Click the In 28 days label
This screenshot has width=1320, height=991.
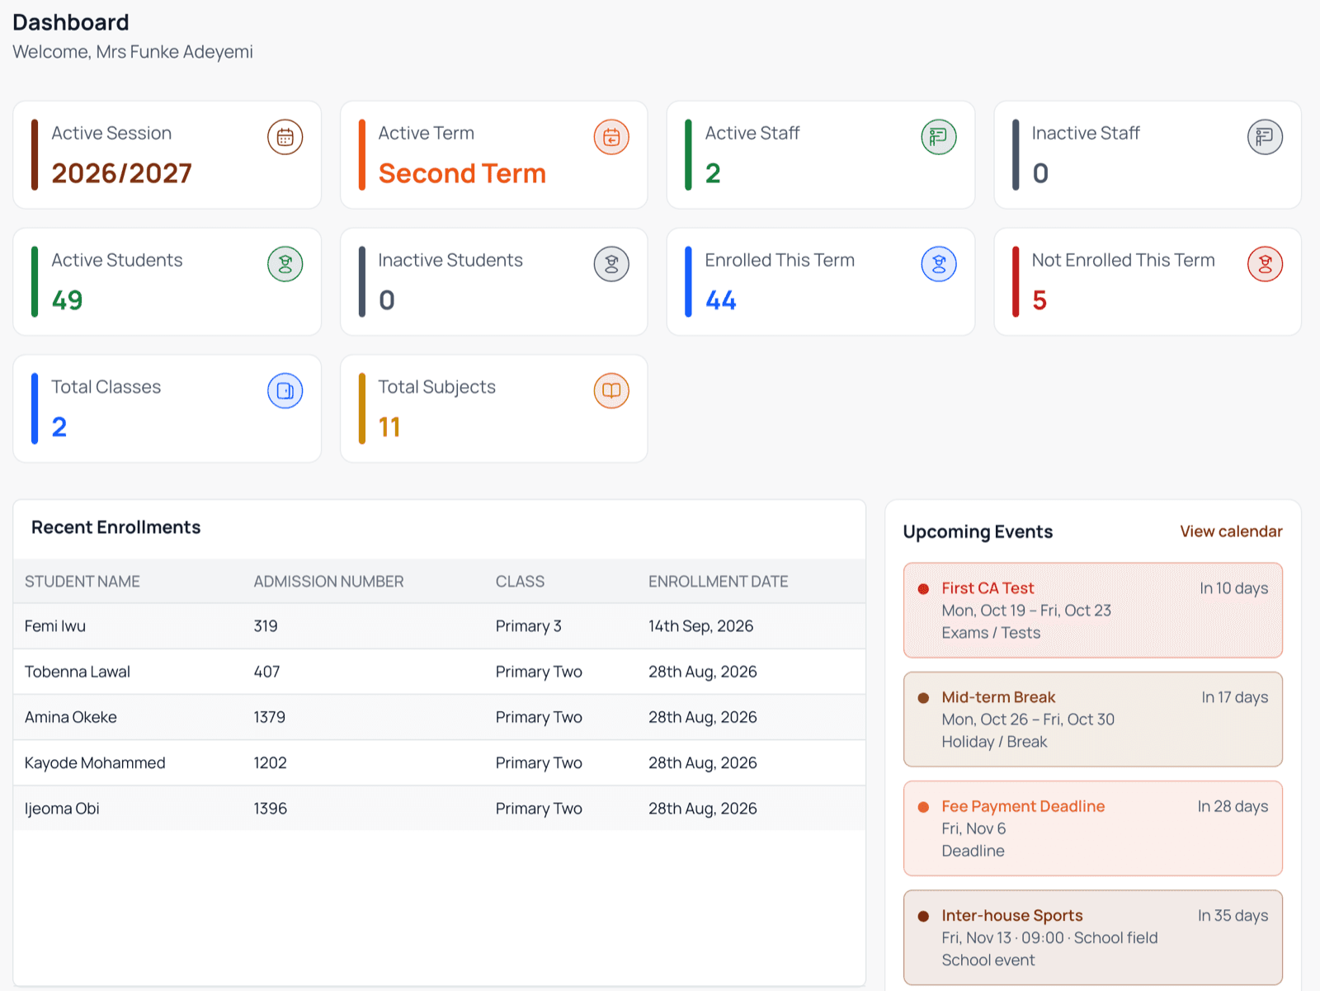(1233, 806)
